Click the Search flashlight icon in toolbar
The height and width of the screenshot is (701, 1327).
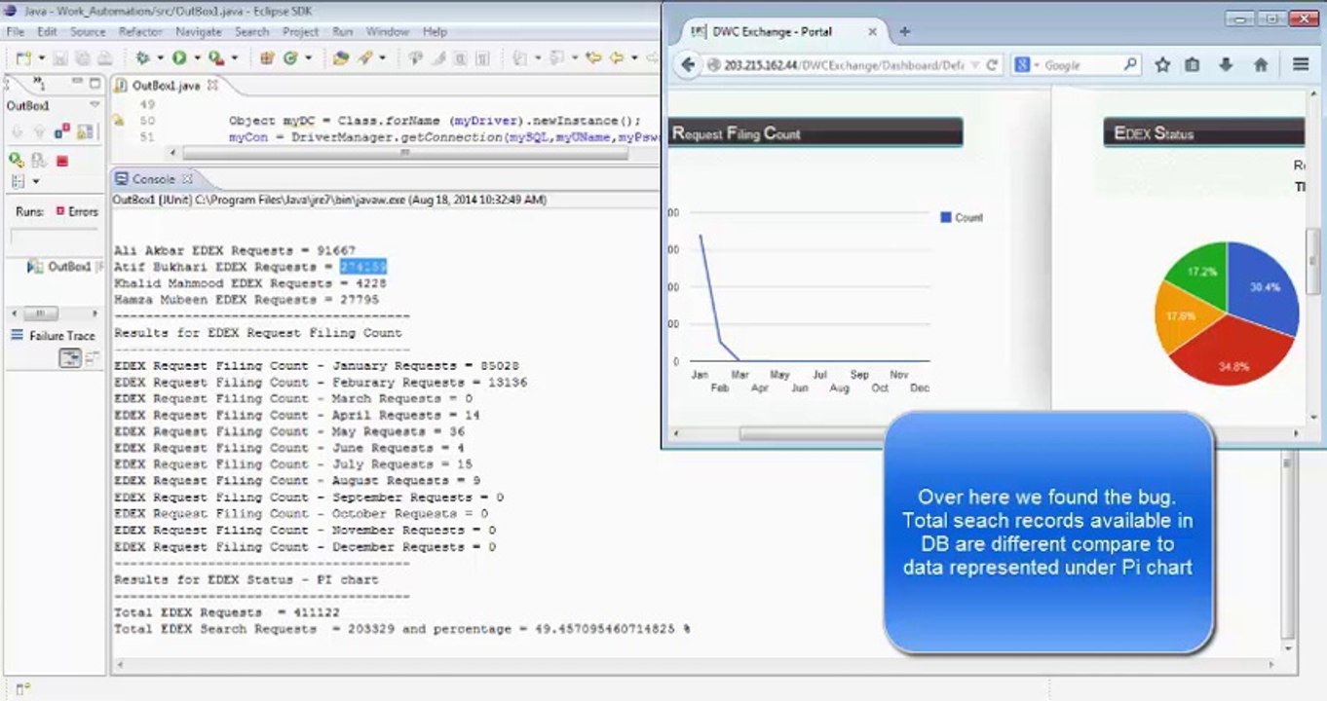click(365, 58)
